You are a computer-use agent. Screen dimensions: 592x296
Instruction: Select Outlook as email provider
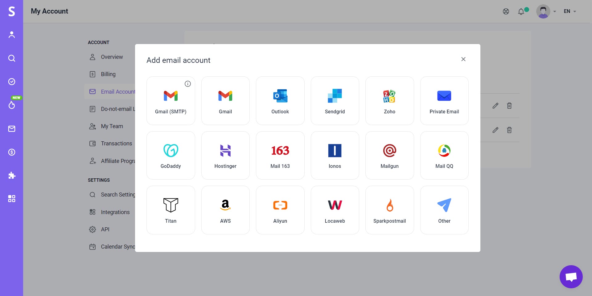click(x=280, y=101)
